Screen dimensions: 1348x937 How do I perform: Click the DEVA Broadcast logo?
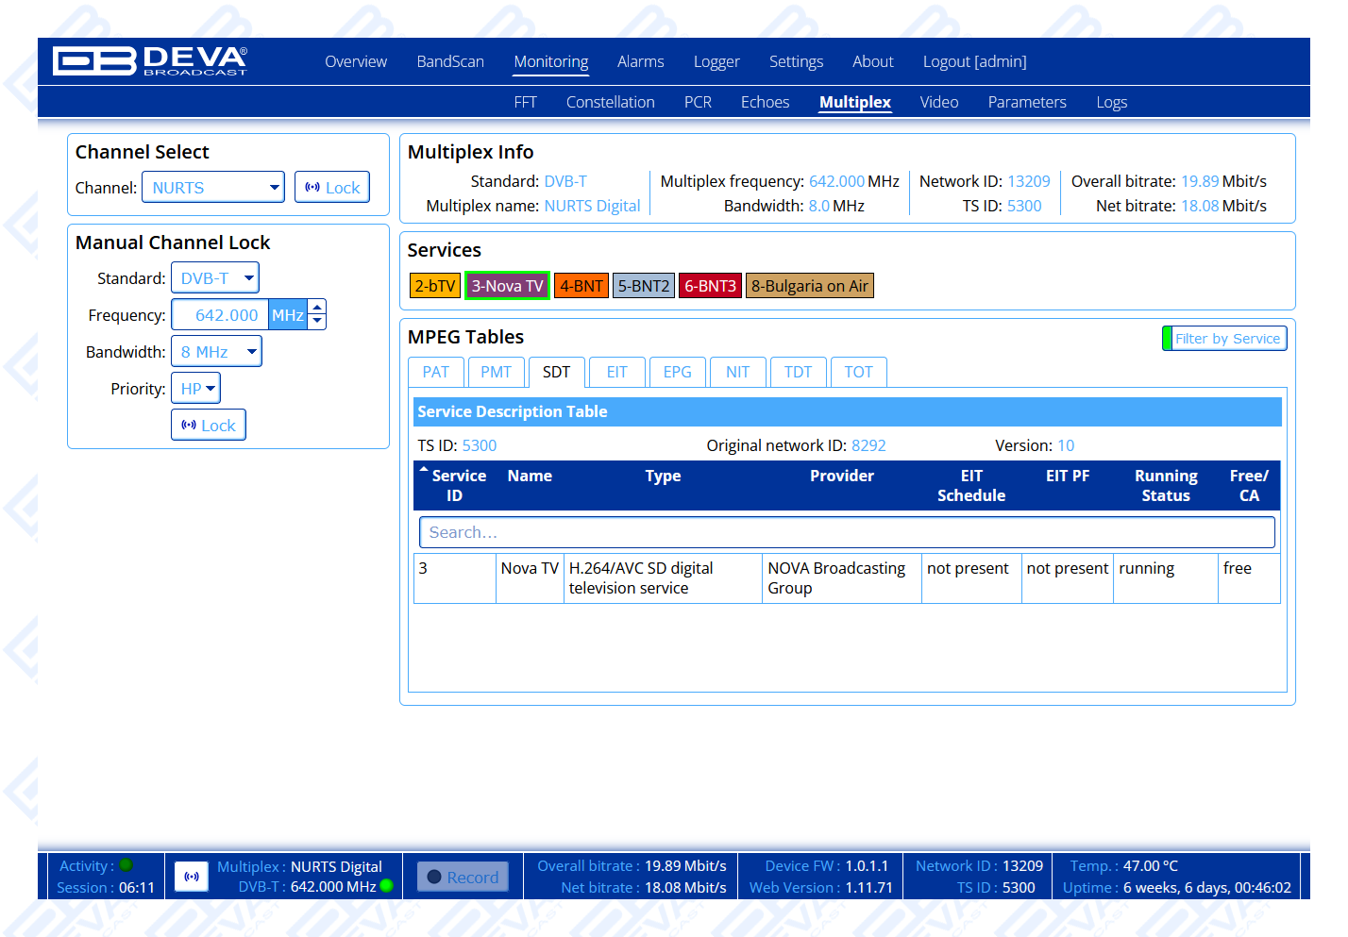point(150,61)
